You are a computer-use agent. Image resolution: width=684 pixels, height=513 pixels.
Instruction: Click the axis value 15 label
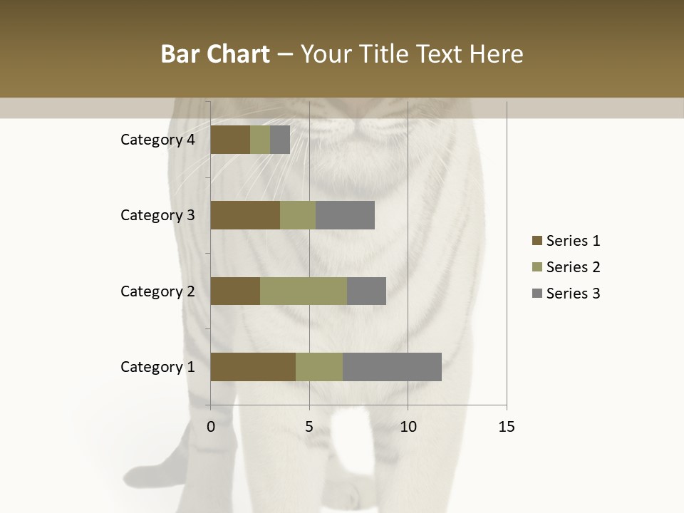click(507, 427)
